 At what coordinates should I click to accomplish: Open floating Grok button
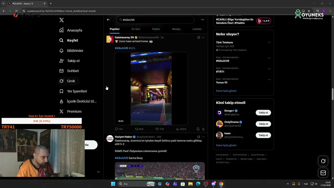(x=323, y=161)
